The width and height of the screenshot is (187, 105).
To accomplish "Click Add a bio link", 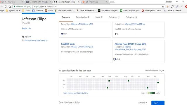I will (x=26, y=28).
